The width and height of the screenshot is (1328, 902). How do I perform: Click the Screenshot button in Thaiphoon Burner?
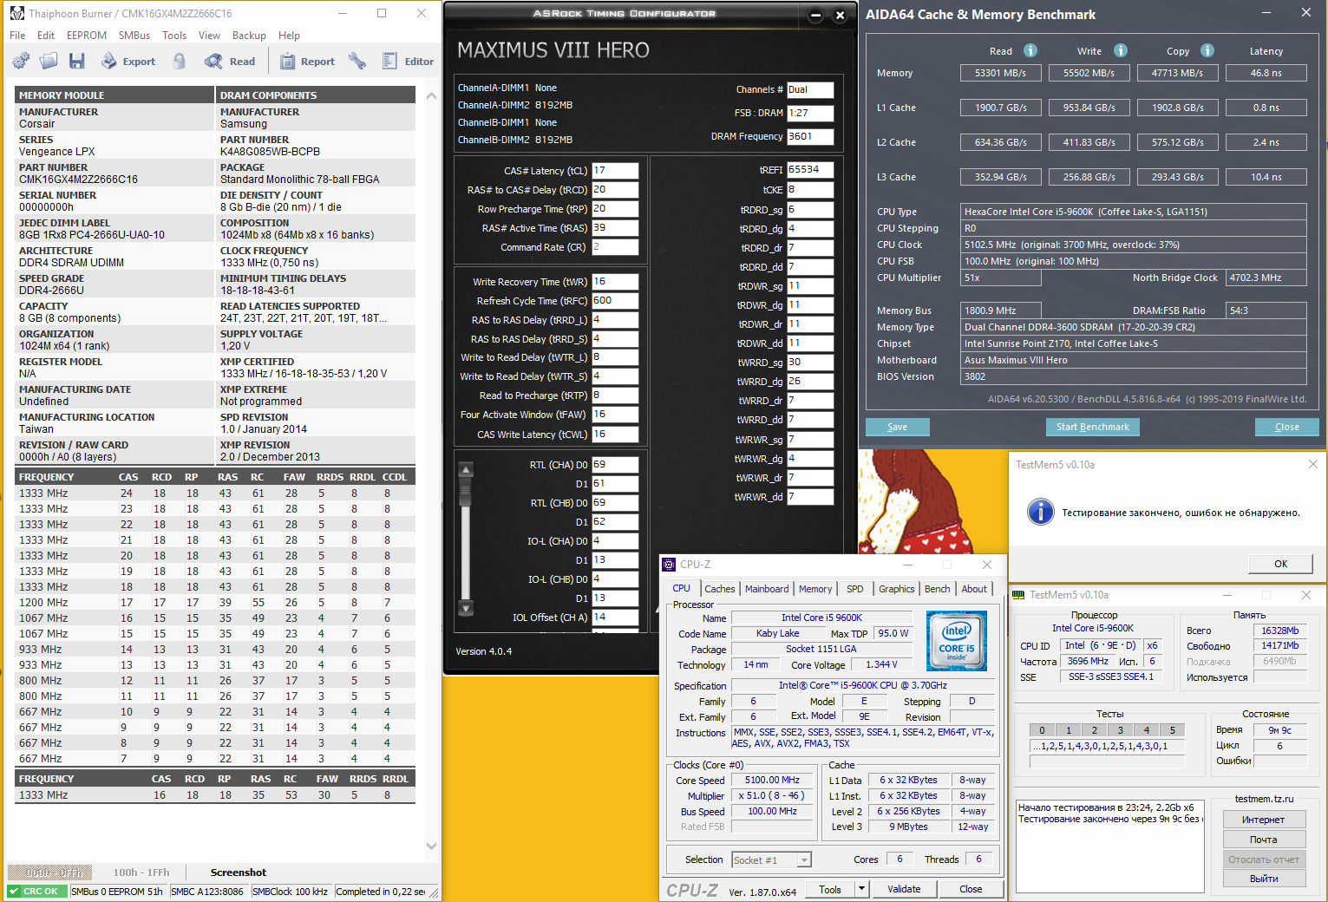point(239,873)
